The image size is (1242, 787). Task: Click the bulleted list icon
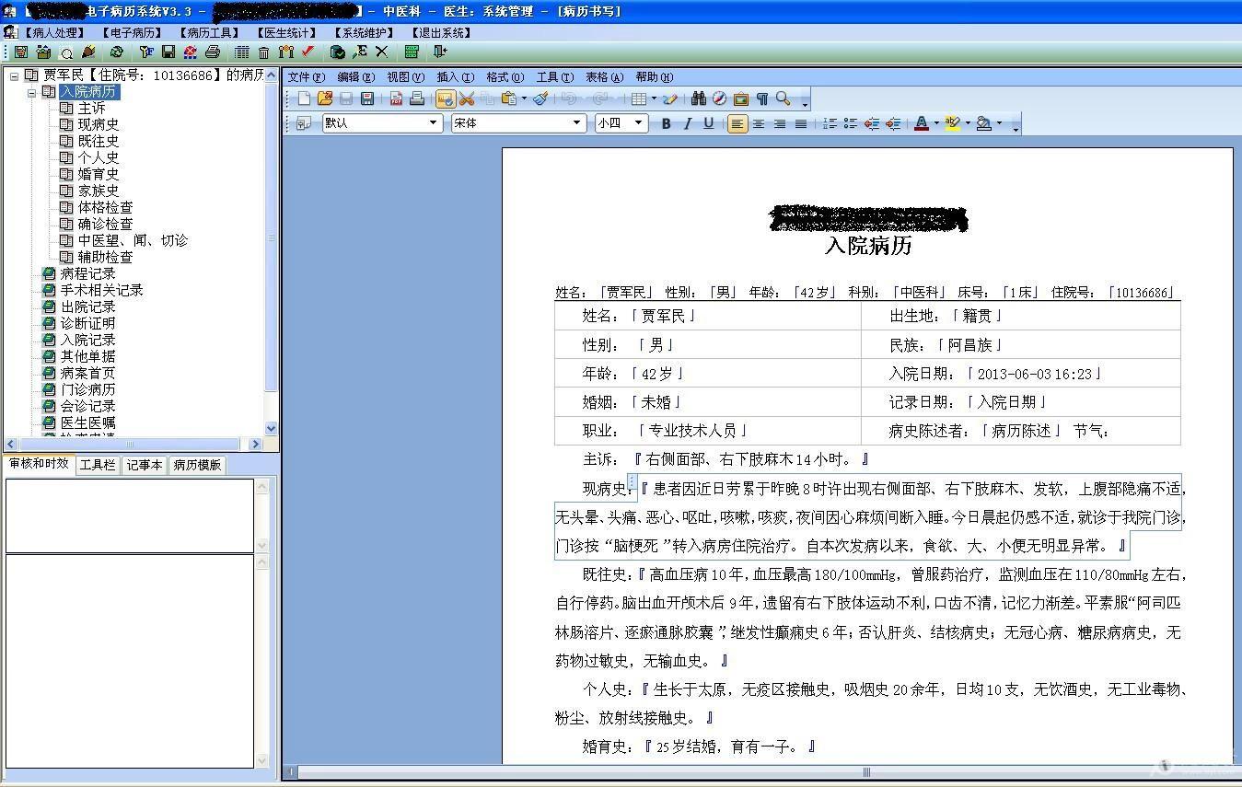click(x=851, y=123)
